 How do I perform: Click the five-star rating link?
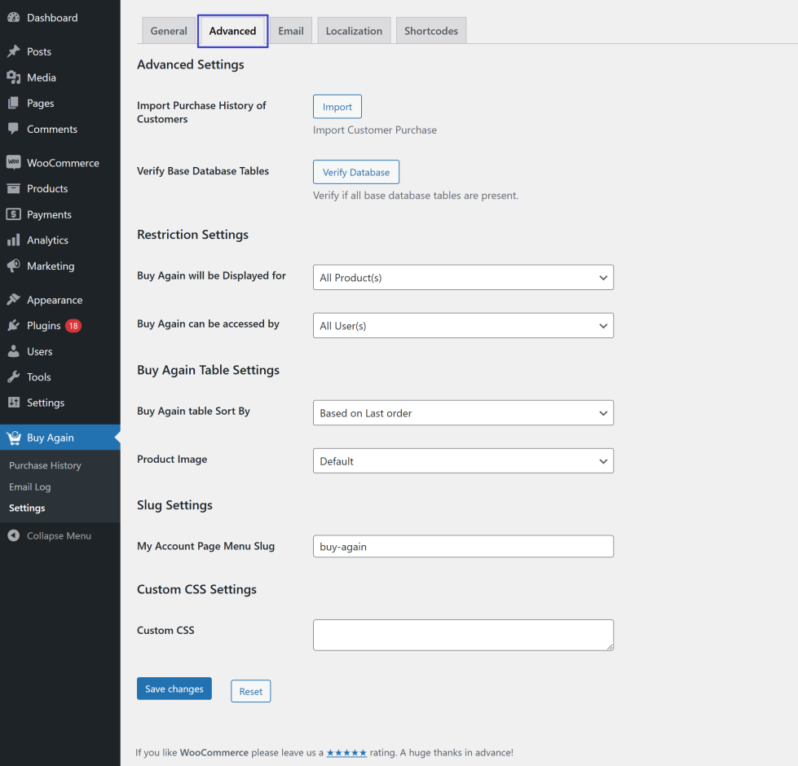346,753
